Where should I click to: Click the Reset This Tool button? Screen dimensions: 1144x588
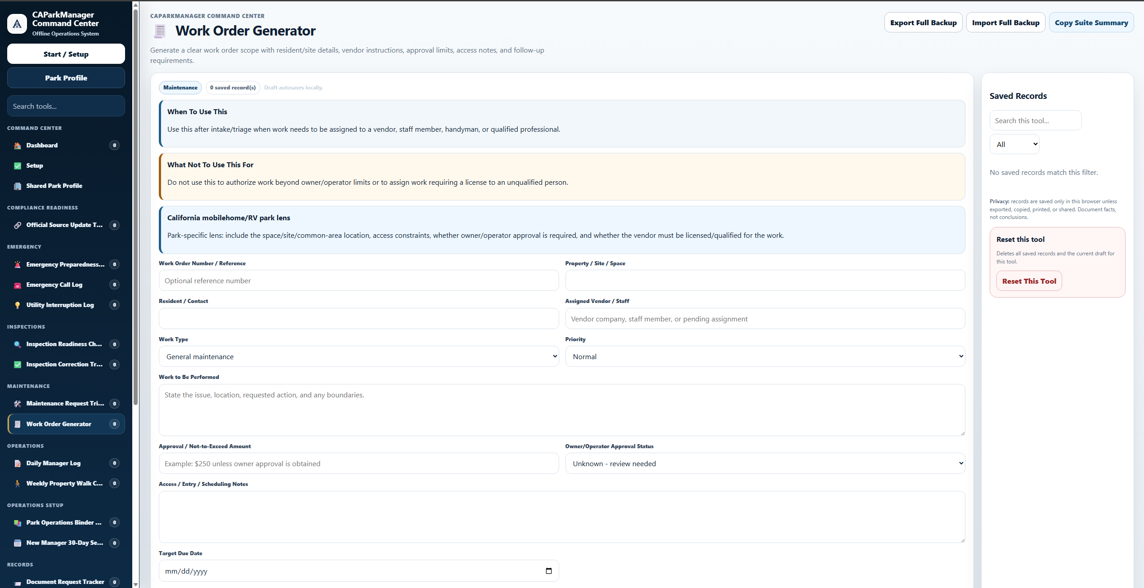(1029, 281)
